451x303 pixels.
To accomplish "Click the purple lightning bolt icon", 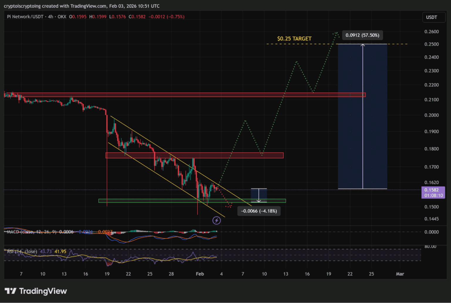I will tap(216, 220).
